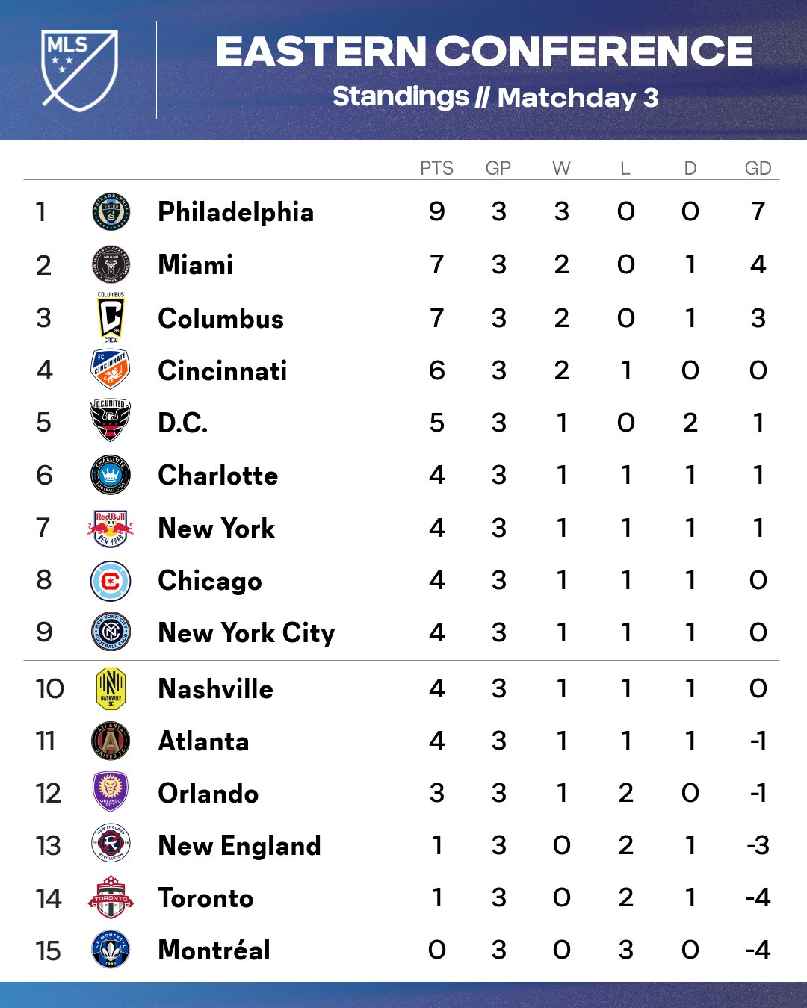Click the D.C. United eagle logo

click(x=111, y=421)
